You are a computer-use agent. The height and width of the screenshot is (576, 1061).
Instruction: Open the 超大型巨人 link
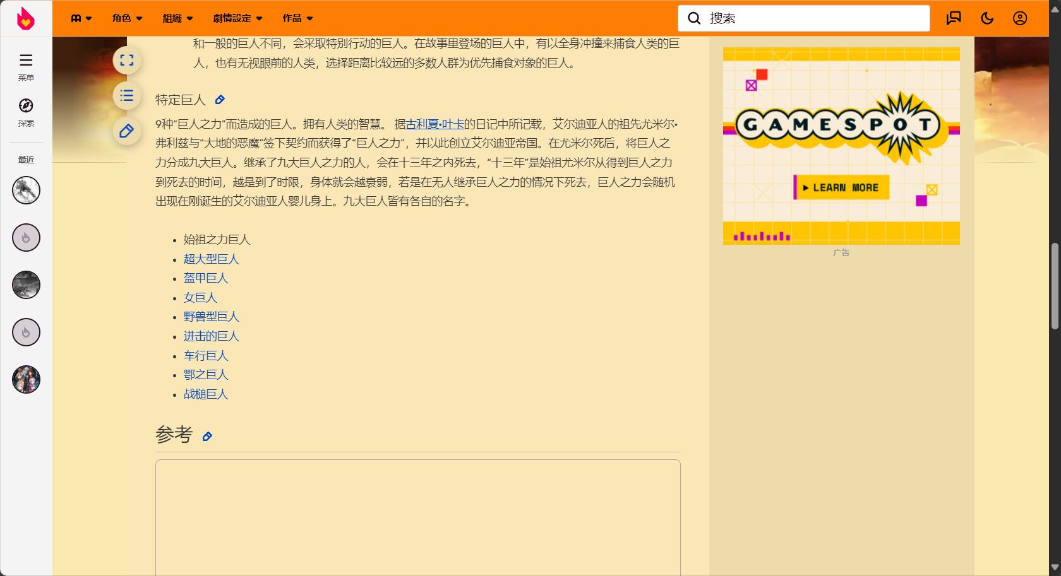coord(211,259)
